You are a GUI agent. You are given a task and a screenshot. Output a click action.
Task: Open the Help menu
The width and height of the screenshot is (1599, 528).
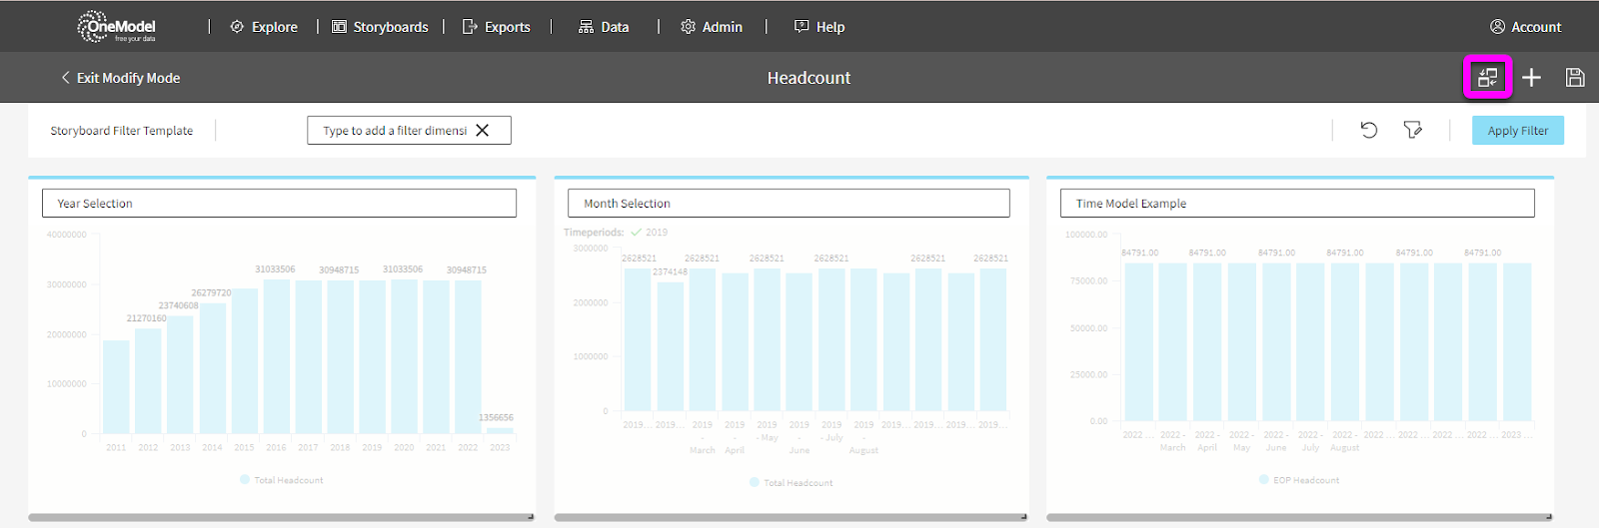(x=819, y=27)
